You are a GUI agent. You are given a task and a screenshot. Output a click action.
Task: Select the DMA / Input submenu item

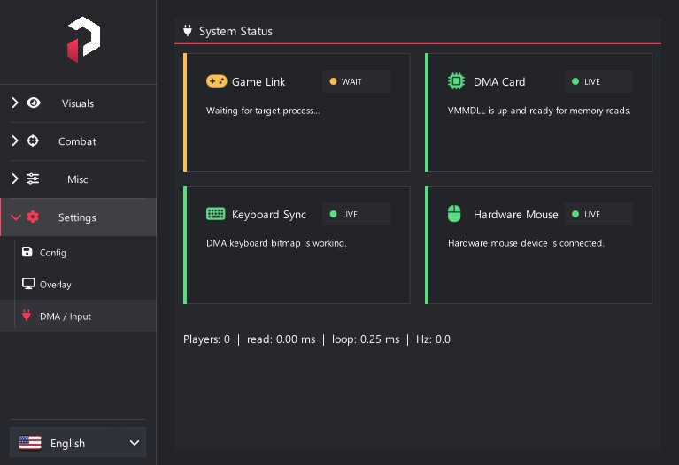tap(78, 316)
